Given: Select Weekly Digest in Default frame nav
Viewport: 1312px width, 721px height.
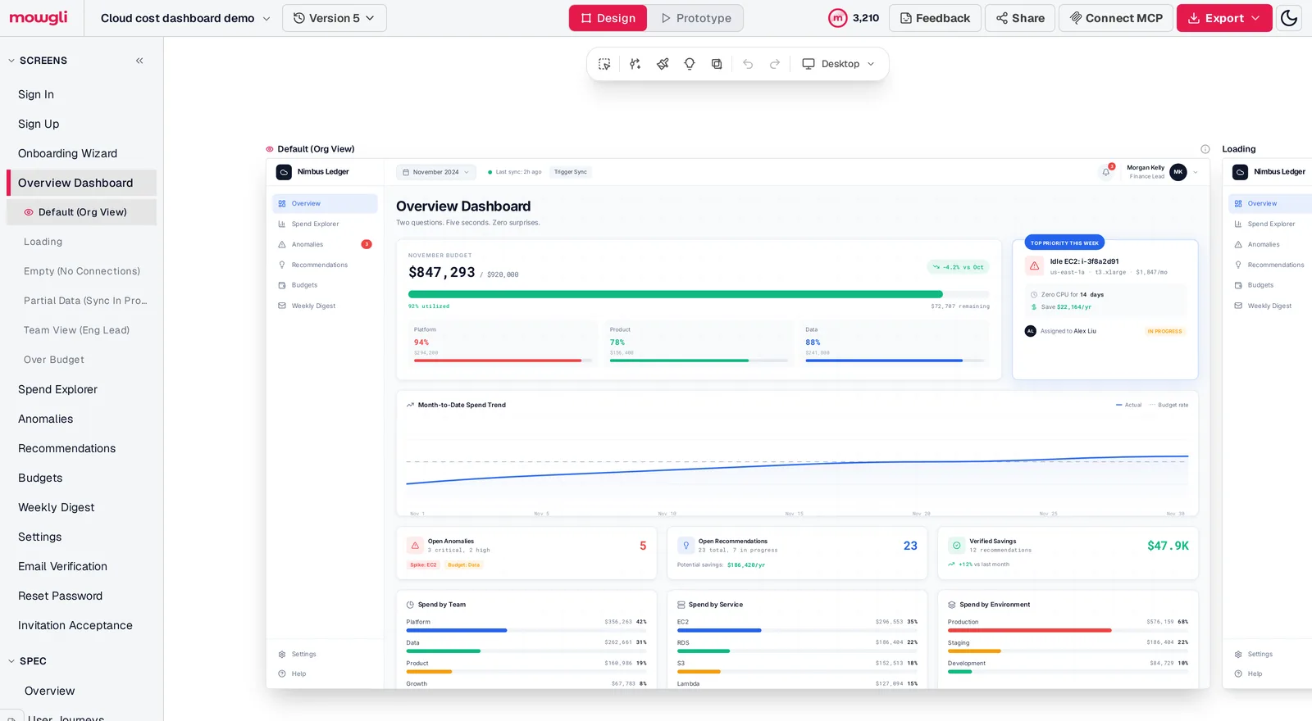Looking at the screenshot, I should [325, 306].
